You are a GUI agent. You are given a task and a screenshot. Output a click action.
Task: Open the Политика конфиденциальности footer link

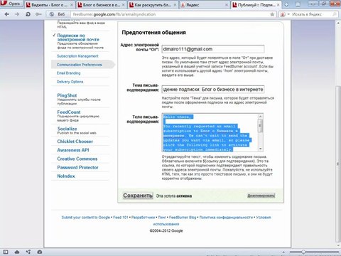click(226, 218)
